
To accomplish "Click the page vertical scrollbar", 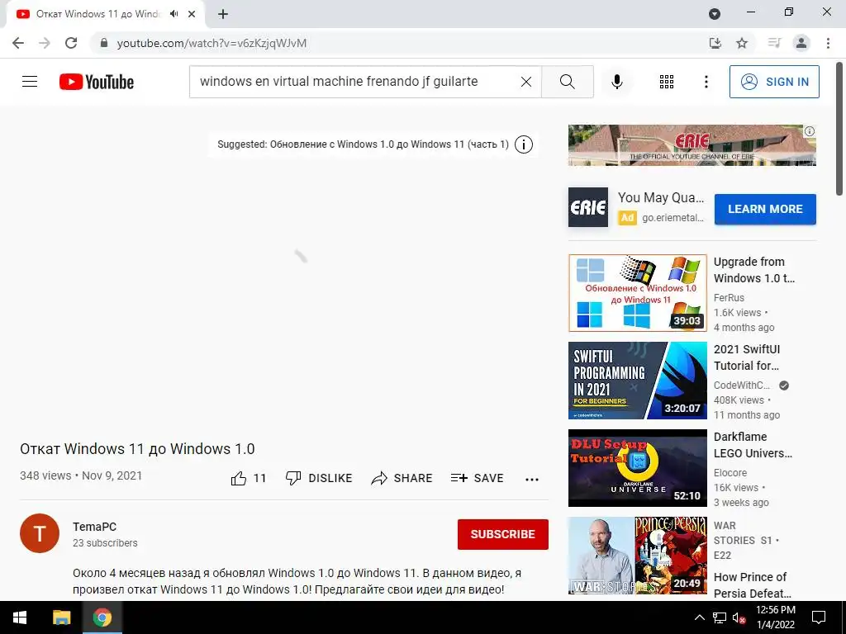I will 839,130.
